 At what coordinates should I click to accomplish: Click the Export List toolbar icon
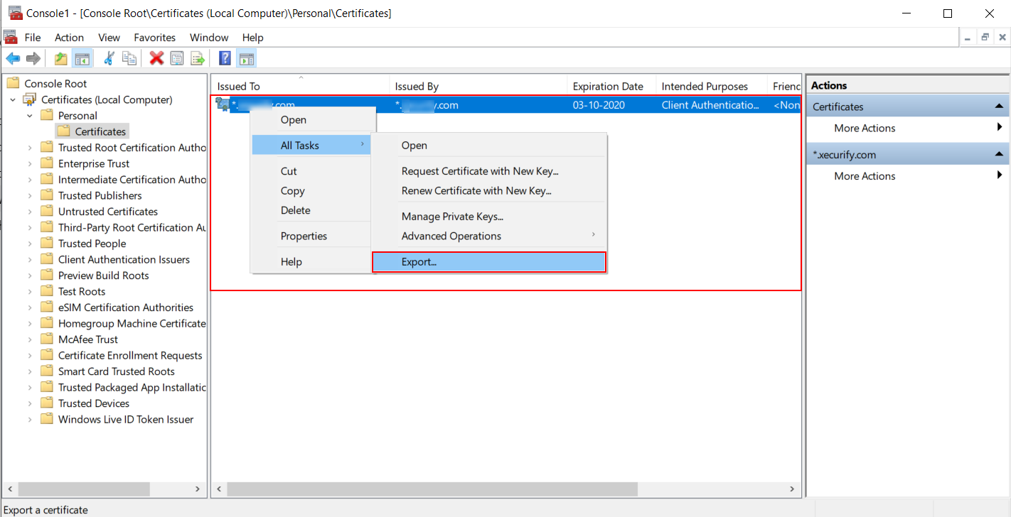pos(198,58)
